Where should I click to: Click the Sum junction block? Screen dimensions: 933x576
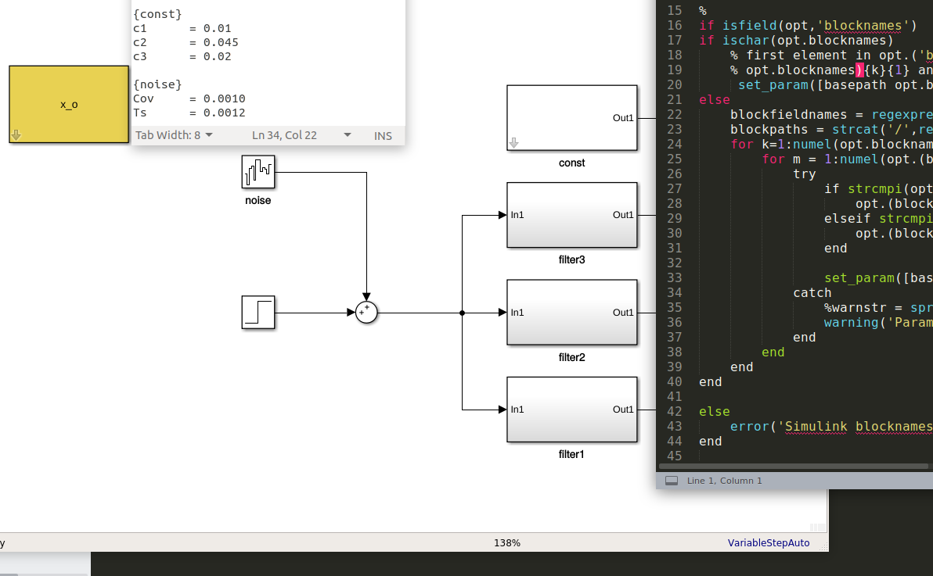pyautogui.click(x=366, y=312)
